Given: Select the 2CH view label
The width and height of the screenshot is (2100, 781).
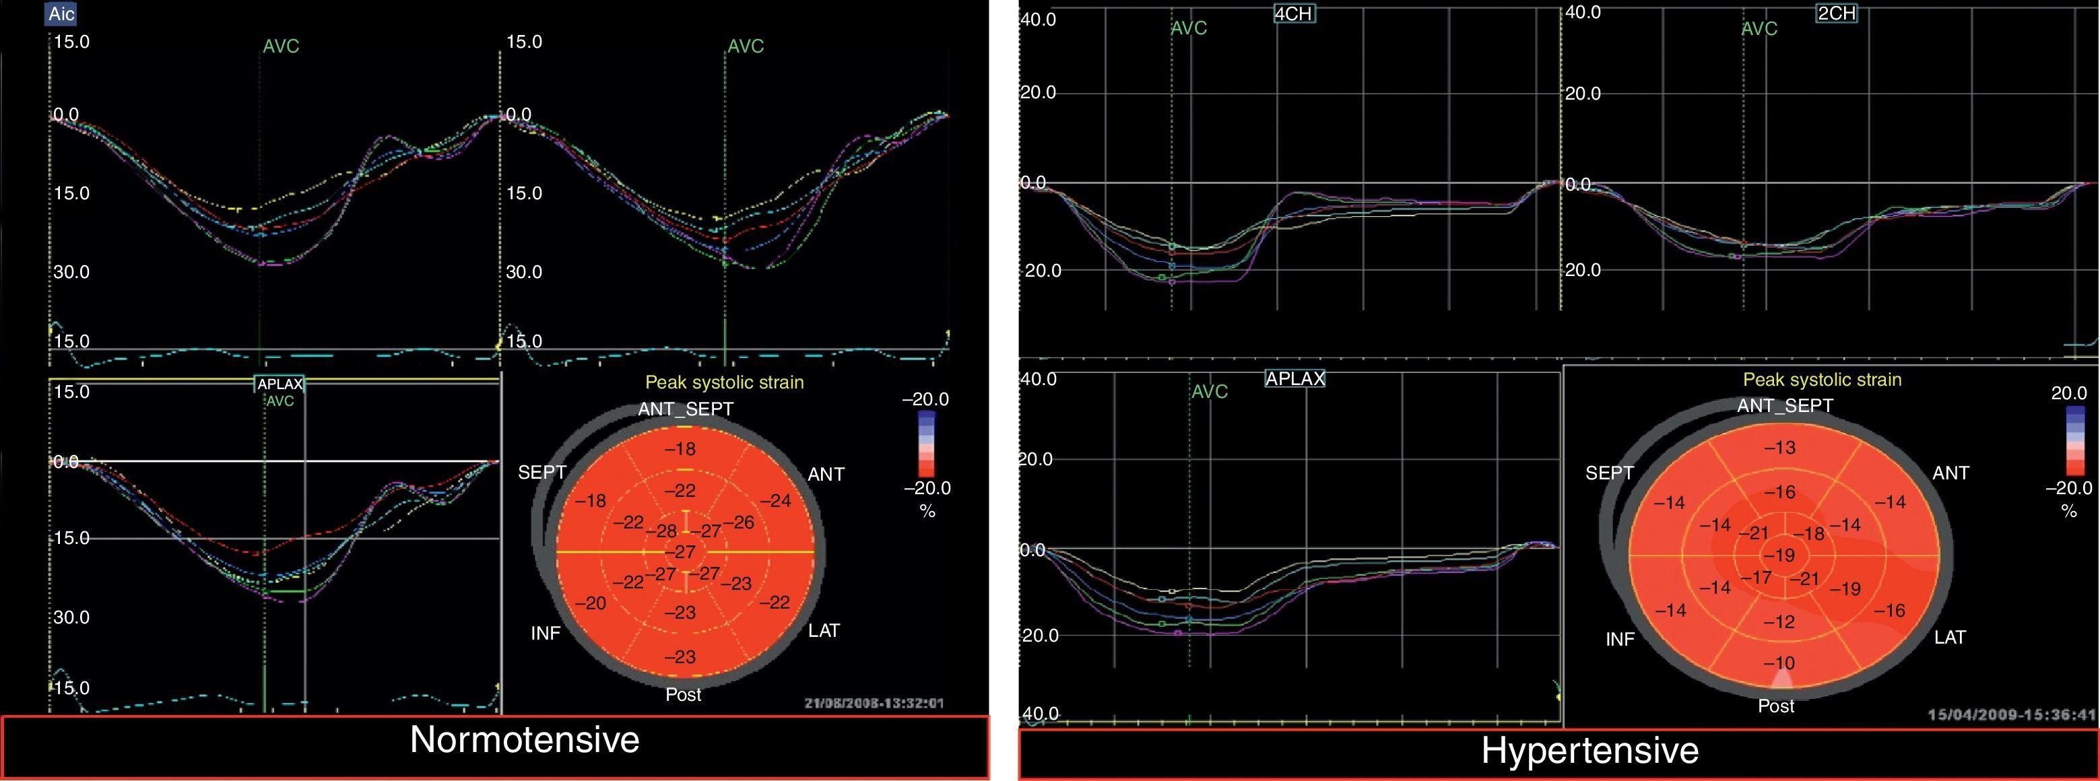Looking at the screenshot, I should [x=1837, y=13].
